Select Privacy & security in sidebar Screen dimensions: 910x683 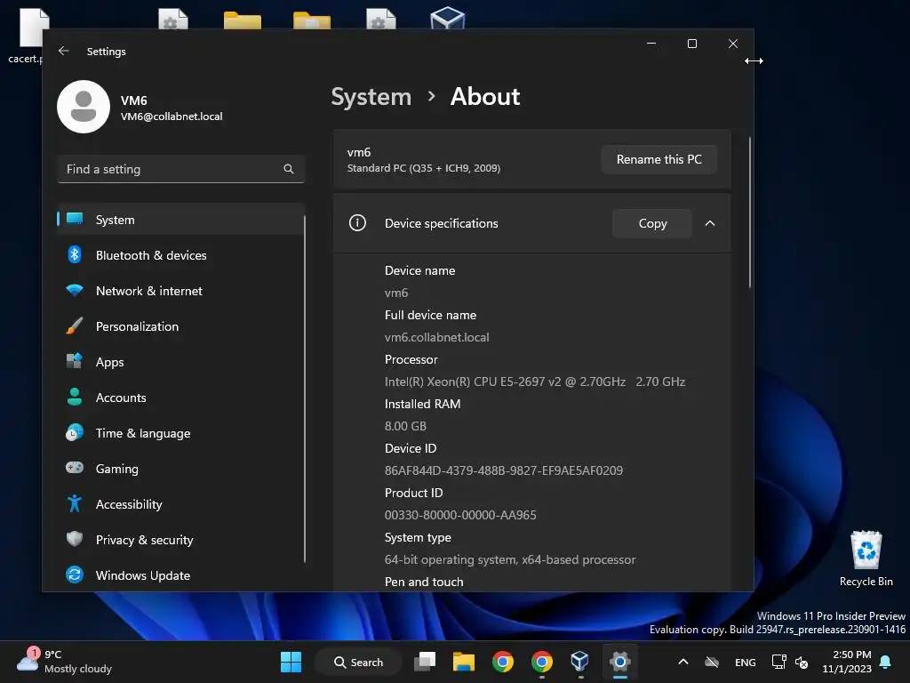[x=181, y=540]
